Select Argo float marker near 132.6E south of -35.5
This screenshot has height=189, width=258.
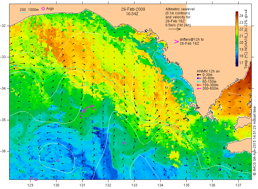click(x=124, y=143)
